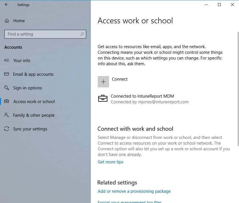Select Sync your settings in sidebar

click(30, 129)
